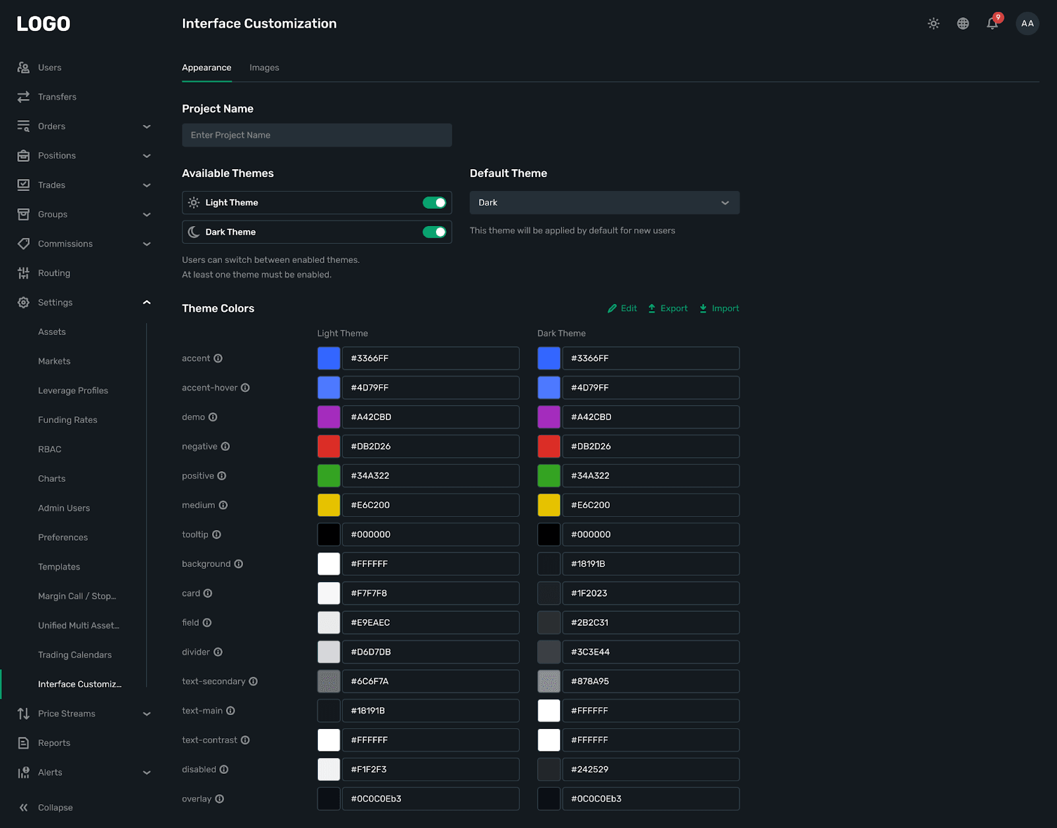Viewport: 1057px width, 828px height.
Task: Click the info icon beside negative color
Action: [x=225, y=446]
